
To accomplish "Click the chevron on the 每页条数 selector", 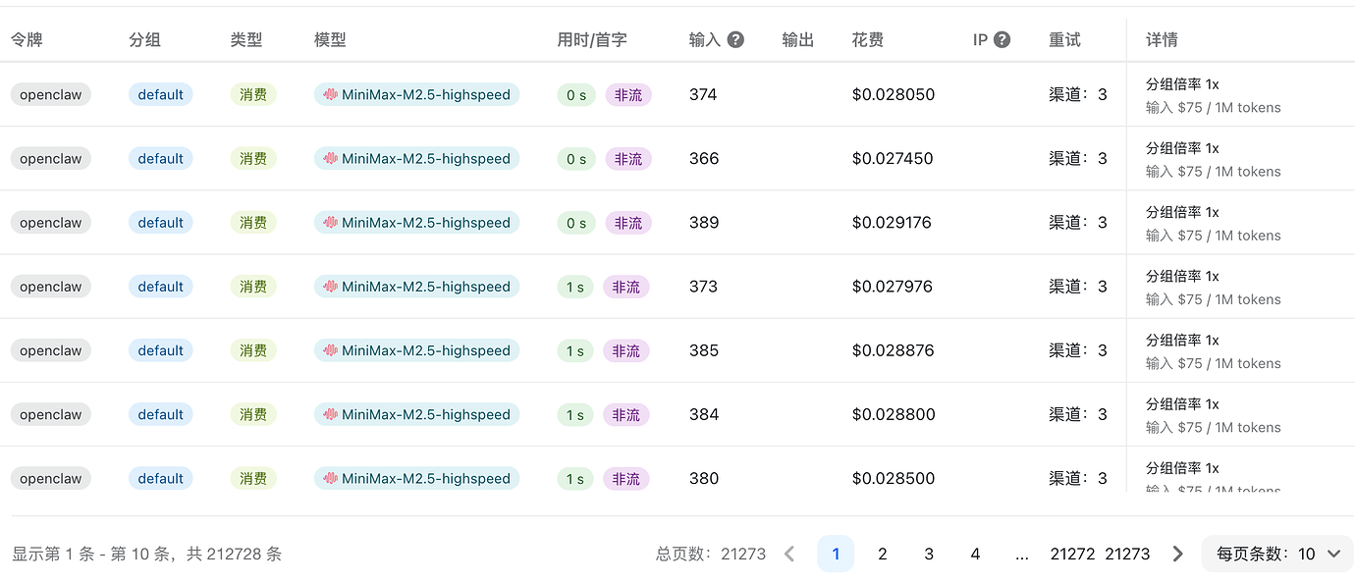I will 1333,554.
